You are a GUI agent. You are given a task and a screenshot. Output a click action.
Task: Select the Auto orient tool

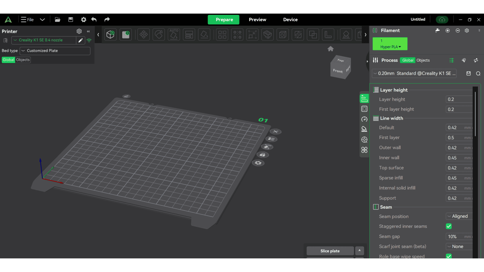coord(174,35)
